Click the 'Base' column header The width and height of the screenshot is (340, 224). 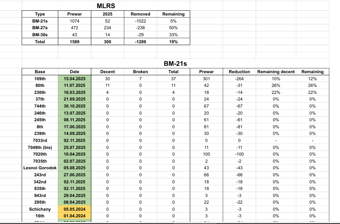point(40,72)
